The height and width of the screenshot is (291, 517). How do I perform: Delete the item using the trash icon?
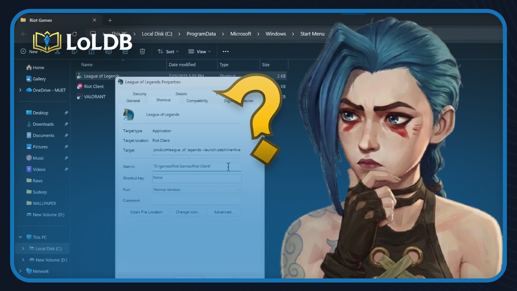pyautogui.click(x=142, y=51)
